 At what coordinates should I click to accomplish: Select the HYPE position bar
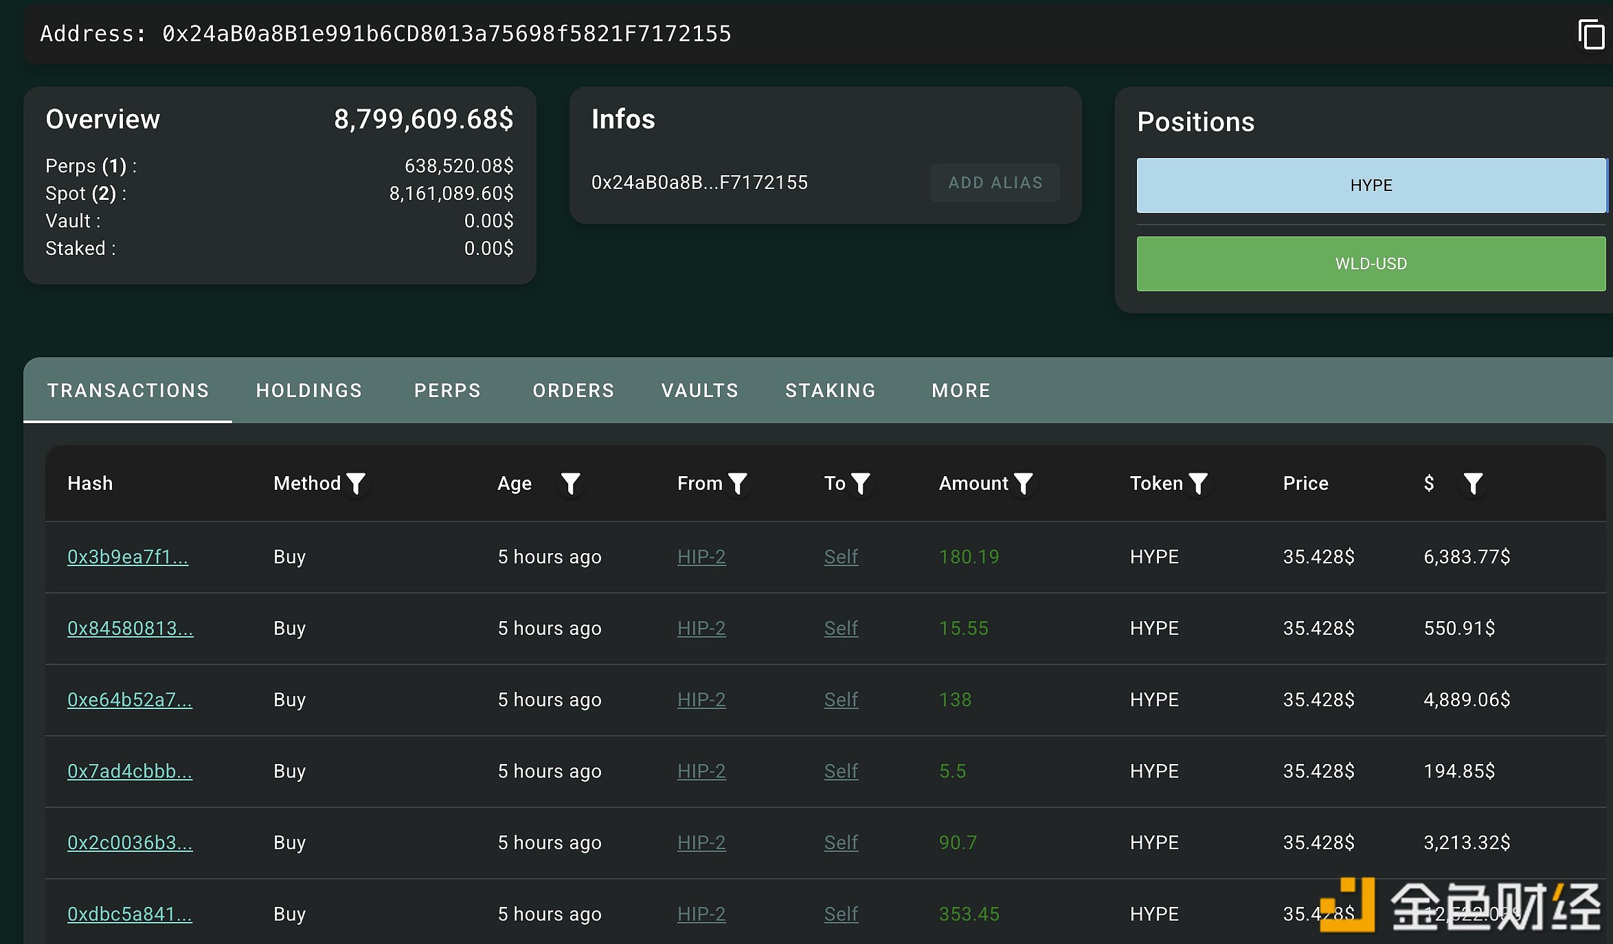[x=1371, y=186]
